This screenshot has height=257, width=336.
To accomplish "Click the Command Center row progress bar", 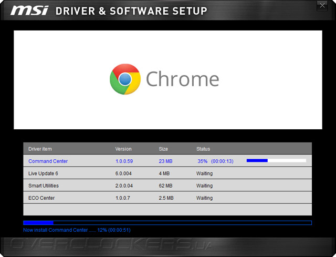I will pyautogui.click(x=276, y=160).
